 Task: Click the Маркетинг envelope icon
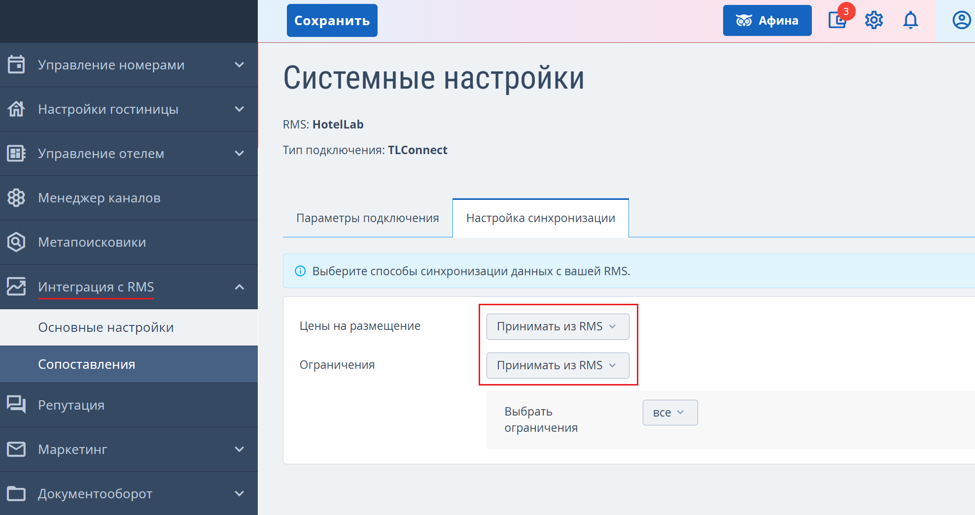coord(16,449)
